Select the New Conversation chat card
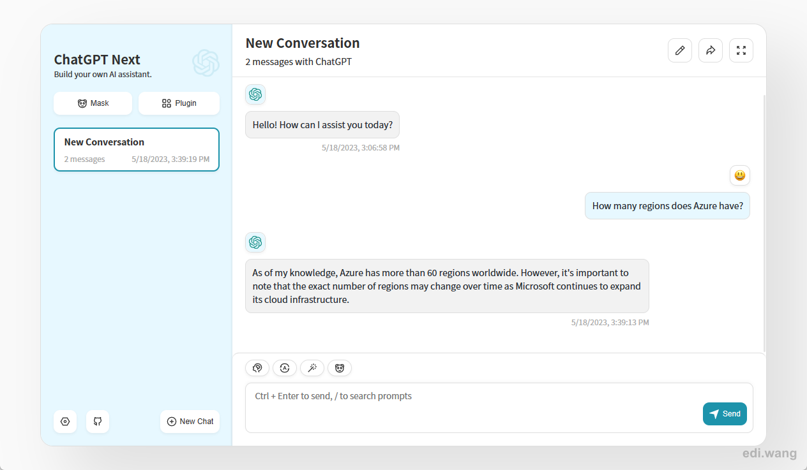The image size is (807, 470). [x=137, y=150]
